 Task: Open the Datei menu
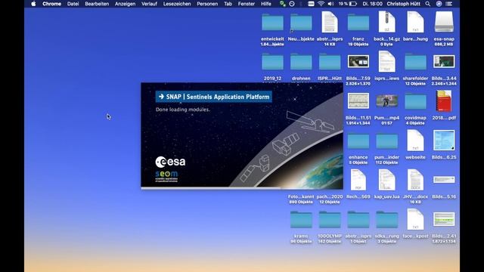[x=73, y=4]
